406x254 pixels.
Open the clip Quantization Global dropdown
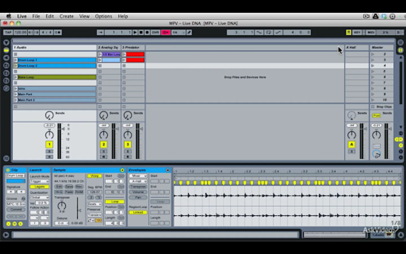pos(39,197)
